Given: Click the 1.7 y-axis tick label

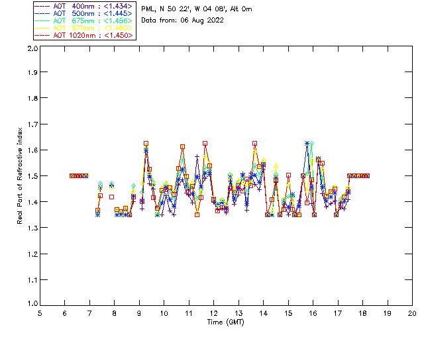Looking at the screenshot, I should (x=32, y=124).
